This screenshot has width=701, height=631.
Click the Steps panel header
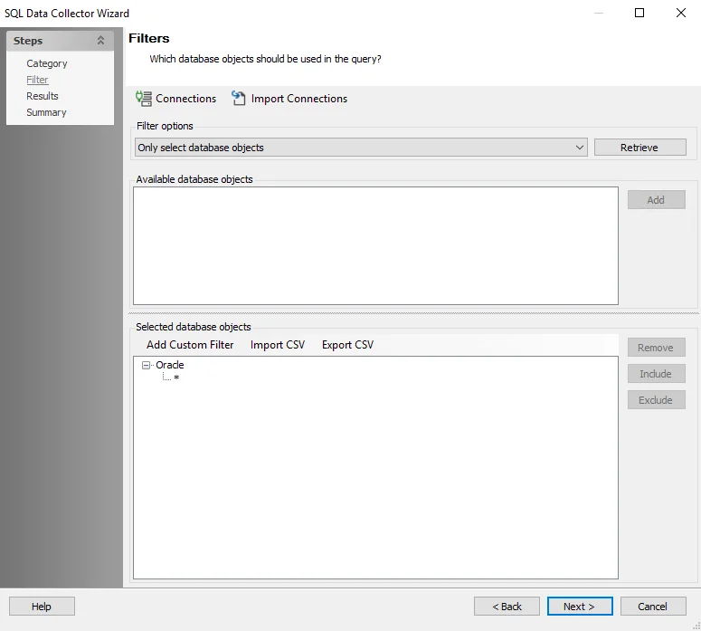click(60, 41)
